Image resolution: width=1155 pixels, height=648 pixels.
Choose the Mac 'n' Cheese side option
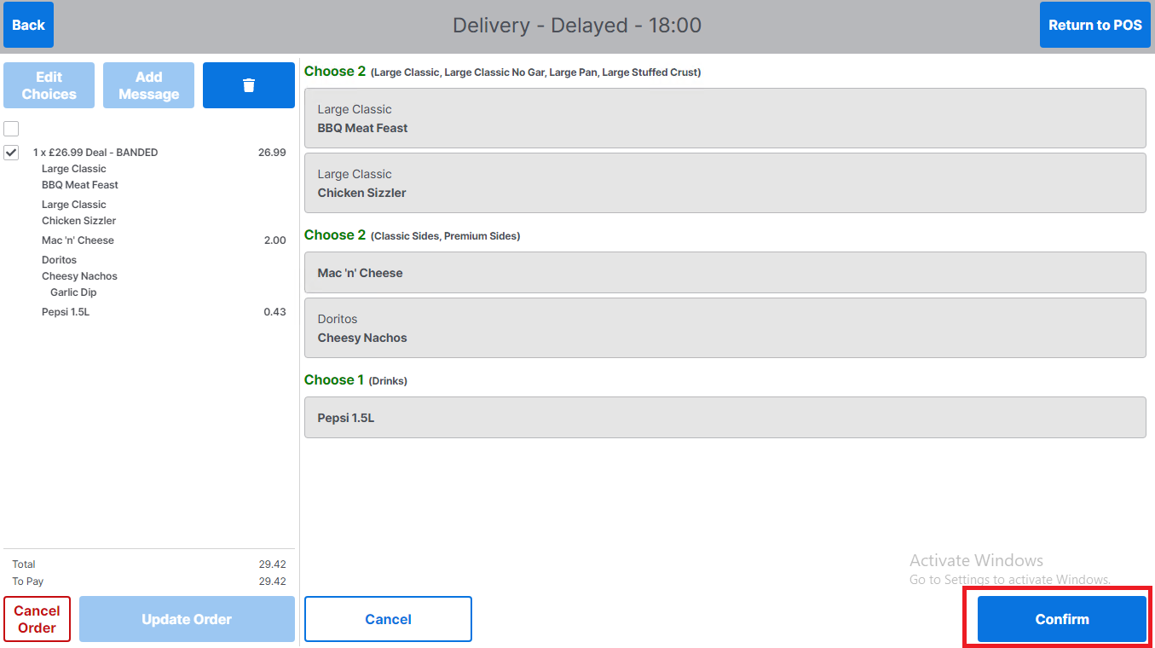[x=725, y=273]
